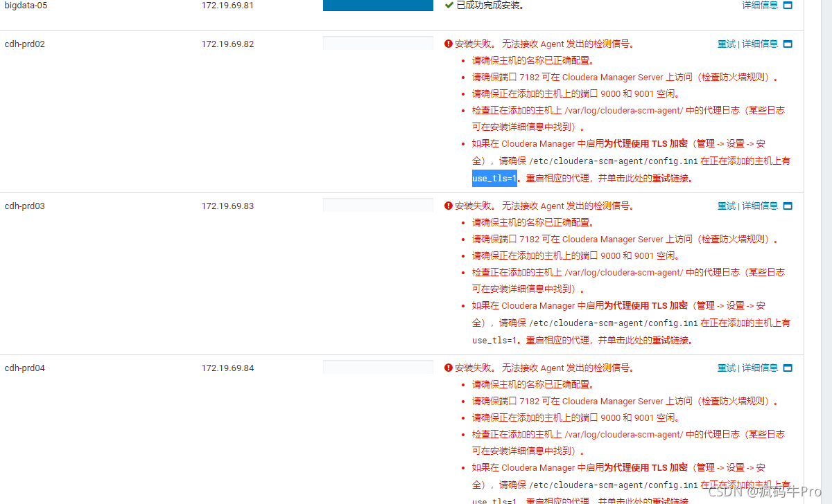Click 已成功完成安装 status text
The height and width of the screenshot is (504, 832).
pos(490,5)
